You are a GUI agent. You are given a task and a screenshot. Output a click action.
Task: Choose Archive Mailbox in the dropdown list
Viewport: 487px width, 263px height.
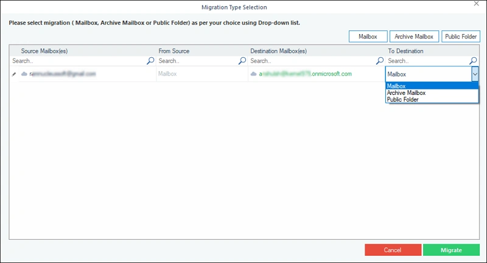[432, 93]
